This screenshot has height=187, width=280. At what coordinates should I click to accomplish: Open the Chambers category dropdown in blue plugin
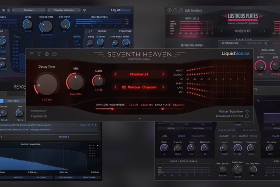[28, 10]
